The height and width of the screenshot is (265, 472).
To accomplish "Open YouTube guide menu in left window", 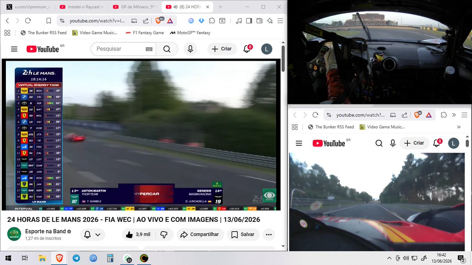I will click(x=14, y=49).
